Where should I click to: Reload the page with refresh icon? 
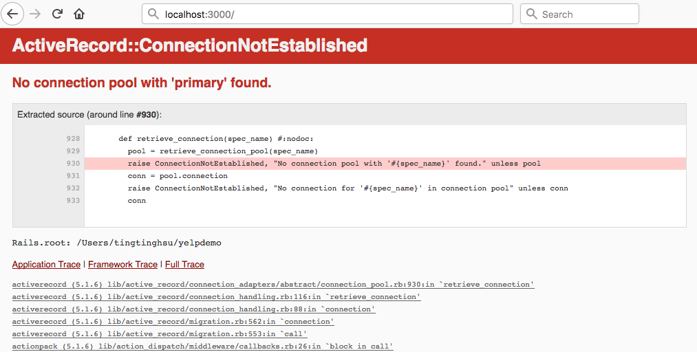(58, 14)
